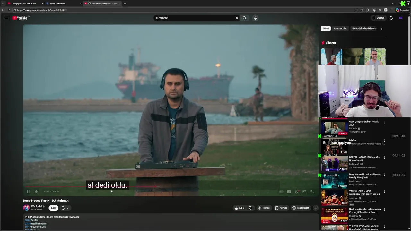Viewport: 411px width, 231px height.
Task: Share the video with Paylaş
Action: pos(264,208)
